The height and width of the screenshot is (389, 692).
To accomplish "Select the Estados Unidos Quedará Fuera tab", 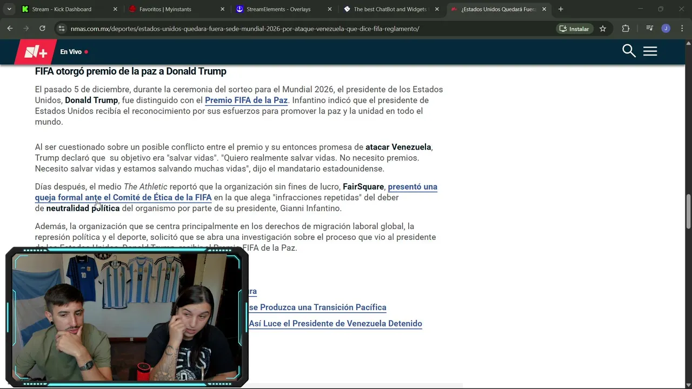I will click(x=498, y=9).
